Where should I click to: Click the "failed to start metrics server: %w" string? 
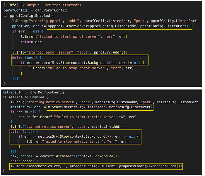click(x=89, y=117)
